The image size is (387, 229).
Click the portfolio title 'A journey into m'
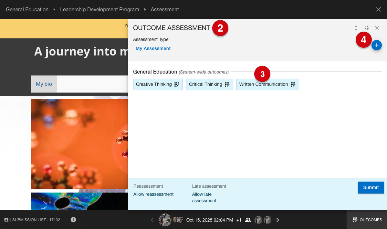pyautogui.click(x=81, y=52)
